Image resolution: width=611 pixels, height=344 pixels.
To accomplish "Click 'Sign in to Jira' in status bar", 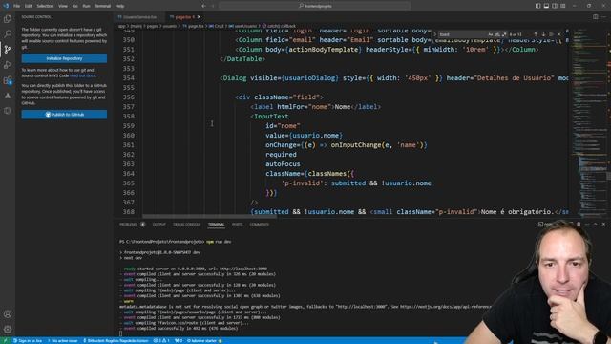I will pos(28,341).
